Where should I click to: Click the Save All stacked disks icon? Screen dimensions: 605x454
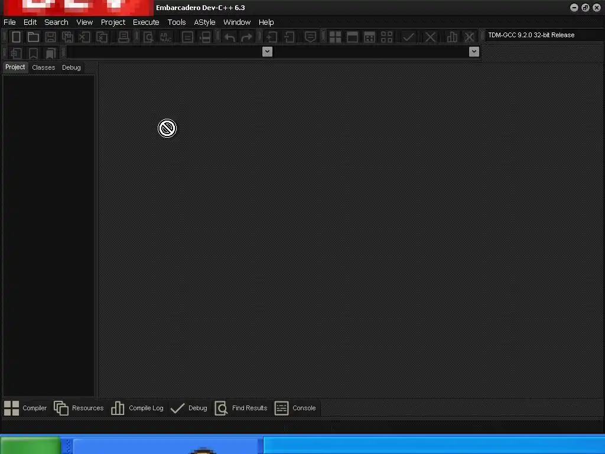point(67,37)
